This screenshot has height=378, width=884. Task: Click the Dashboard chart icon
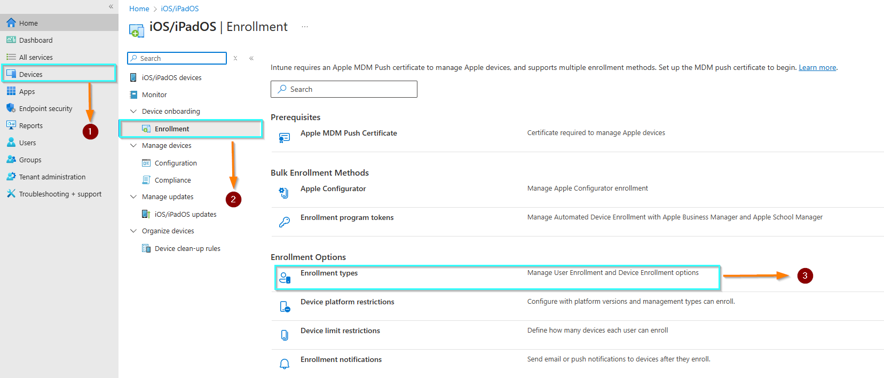coord(11,40)
